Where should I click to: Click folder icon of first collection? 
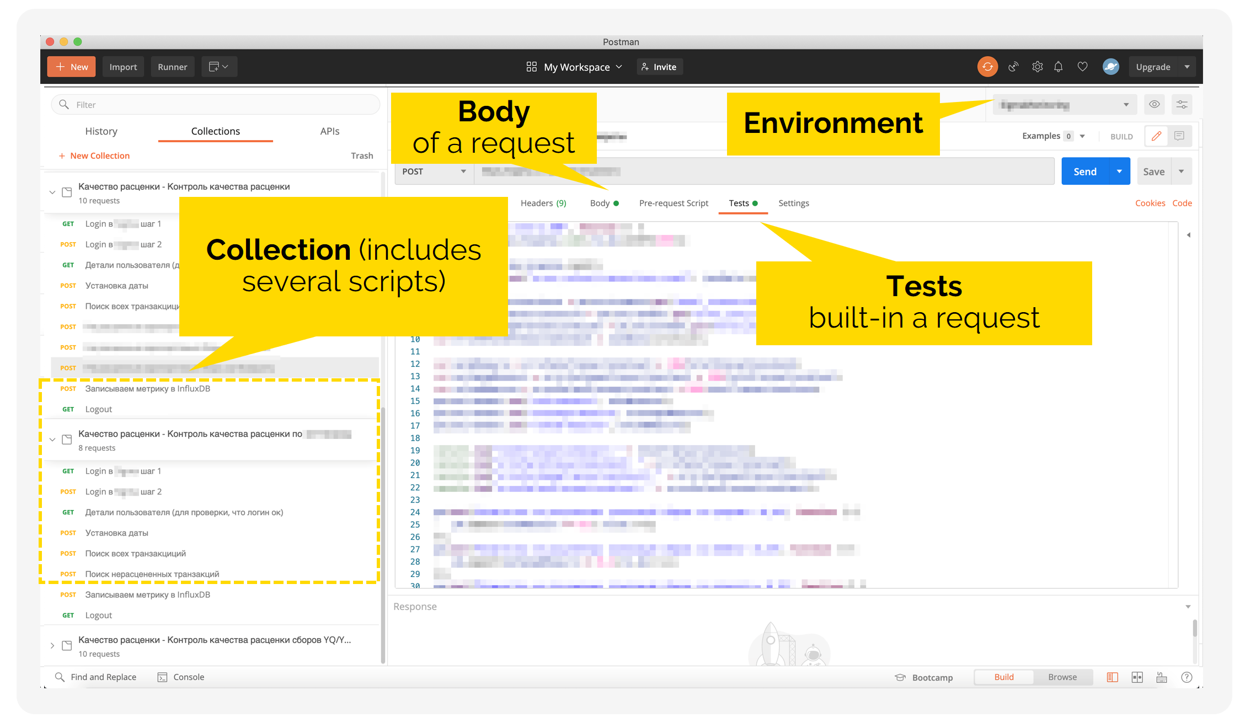[x=67, y=192]
